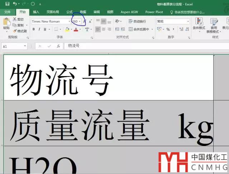The height and width of the screenshot is (174, 229).
Task: Open 条件格式 (Conditional Formatting)
Action: 199,25
